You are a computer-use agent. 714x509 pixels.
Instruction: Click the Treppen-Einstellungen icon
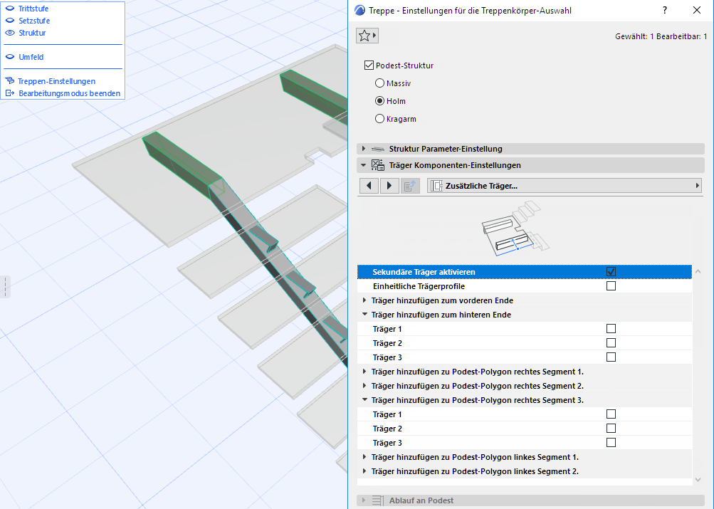pos(10,81)
